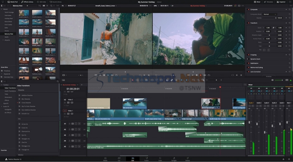293x162 pixels.
Task: Open the Media Pool panel
Action: (13, 2)
